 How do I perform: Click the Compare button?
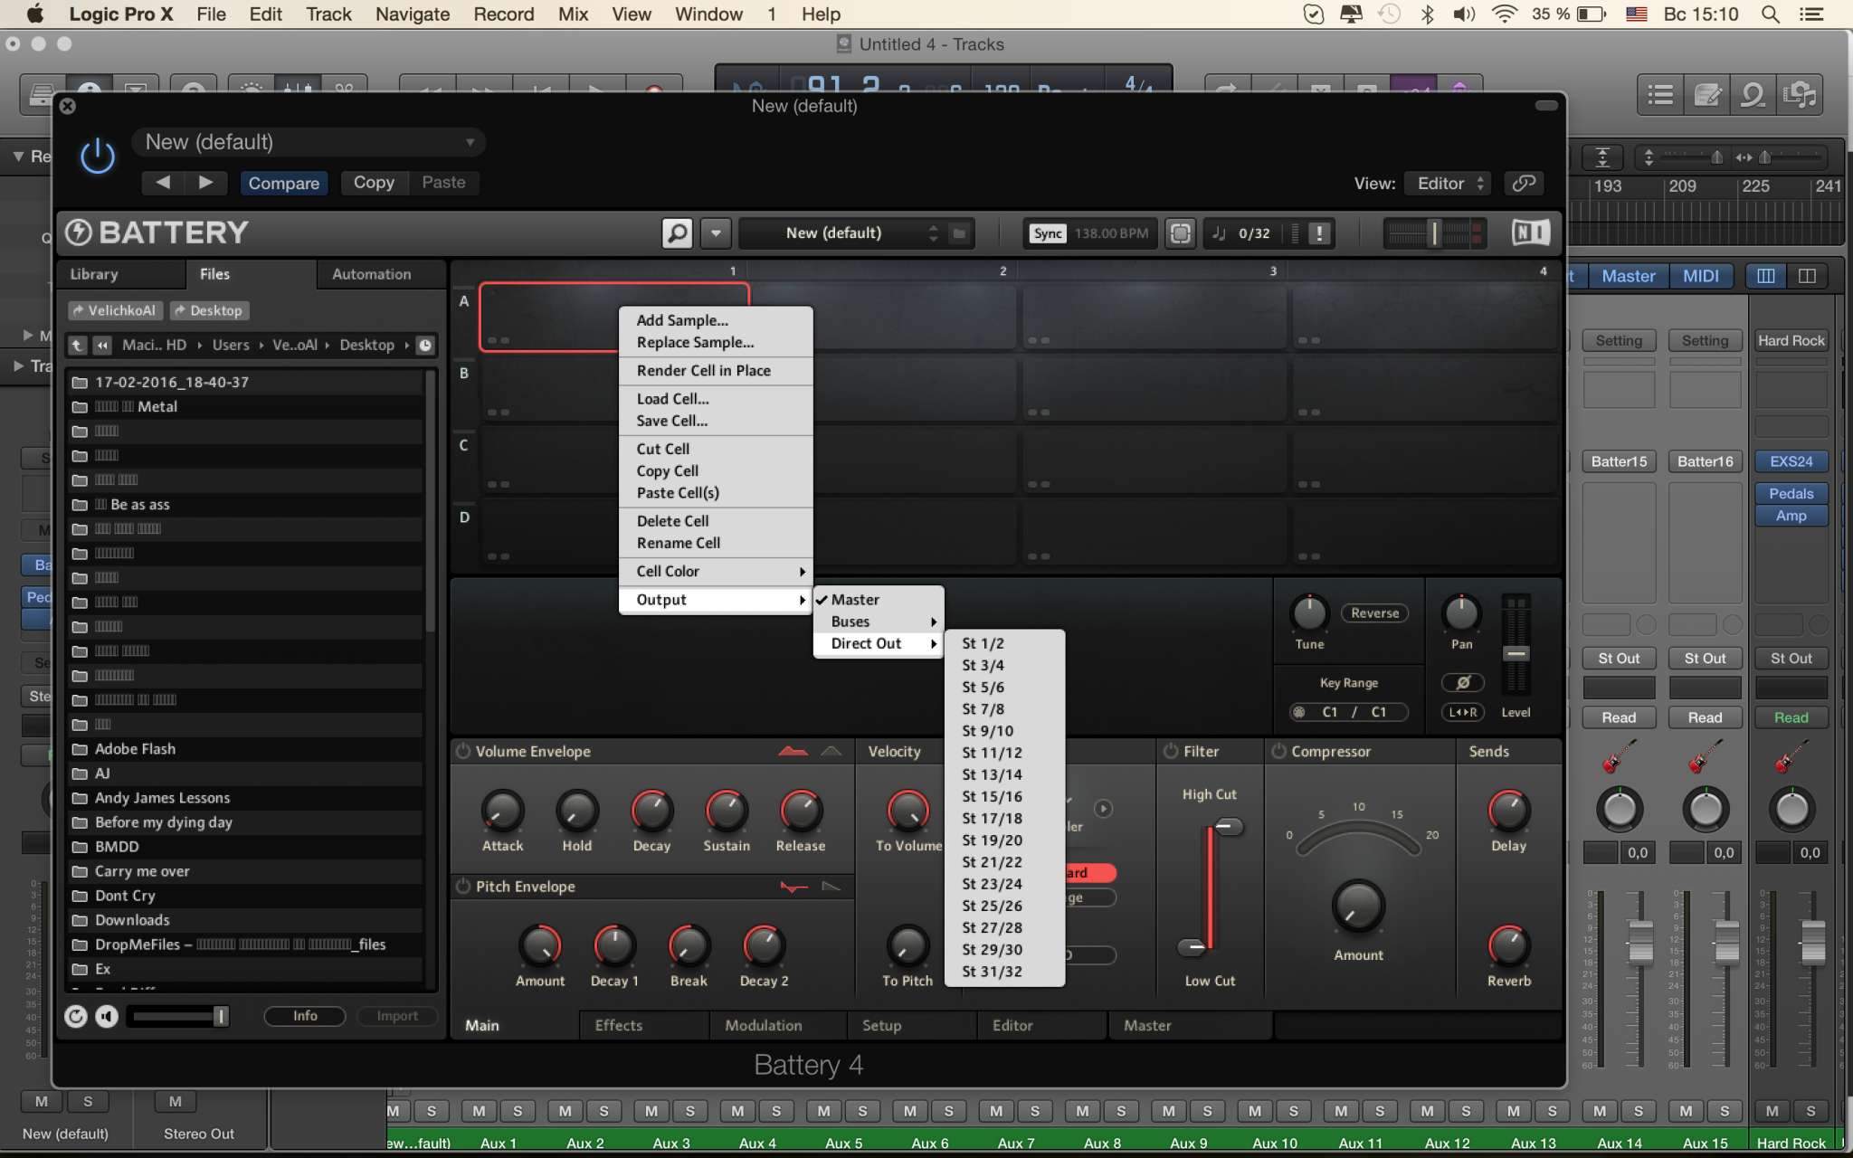[283, 183]
